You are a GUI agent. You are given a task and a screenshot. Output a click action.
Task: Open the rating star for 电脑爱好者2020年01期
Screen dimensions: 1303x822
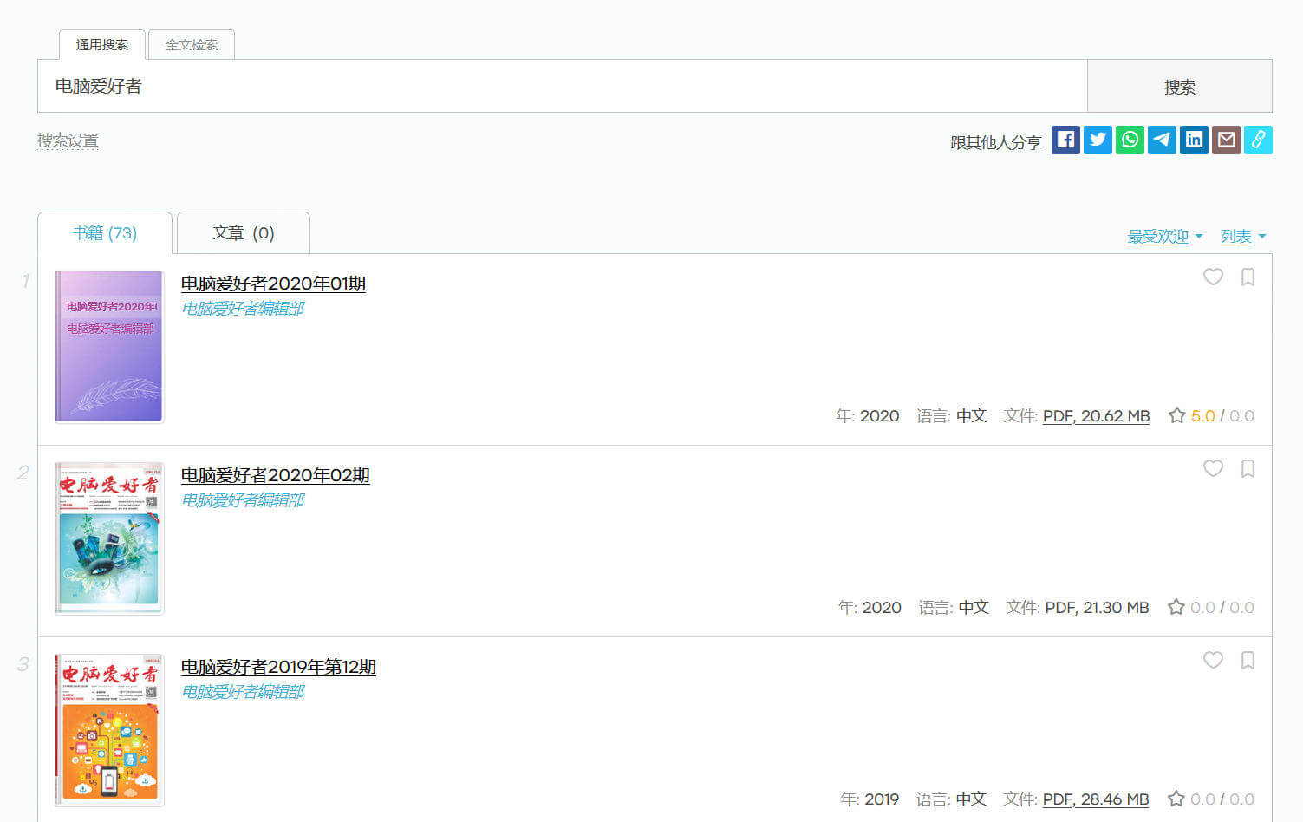pyautogui.click(x=1176, y=415)
